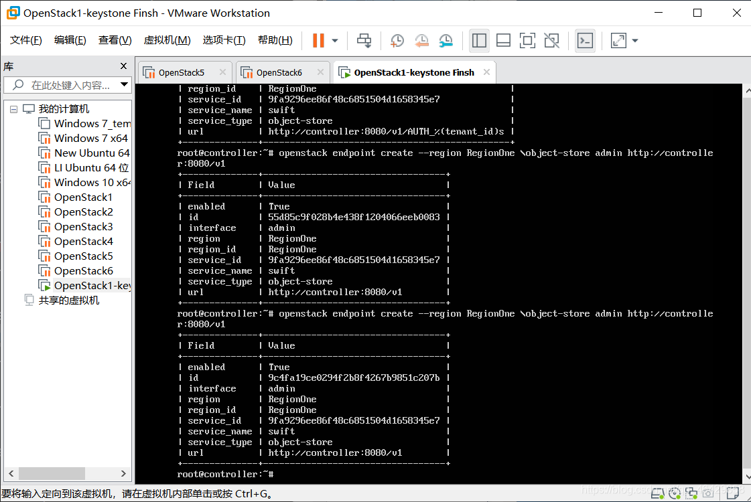Open the 帮助(H) menu
Screen dimensions: 751x502
pyautogui.click(x=275, y=40)
